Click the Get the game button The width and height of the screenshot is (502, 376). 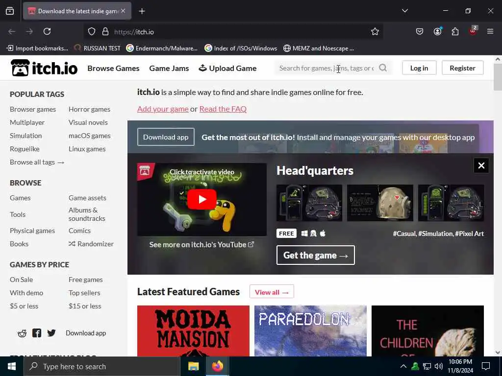pyautogui.click(x=315, y=255)
